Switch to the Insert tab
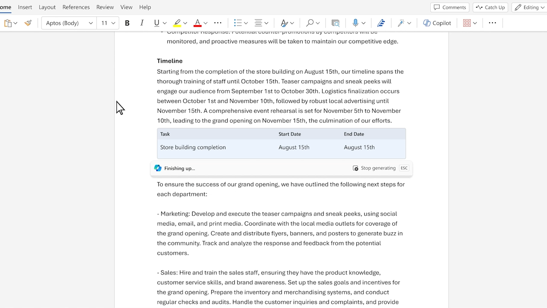 click(25, 7)
